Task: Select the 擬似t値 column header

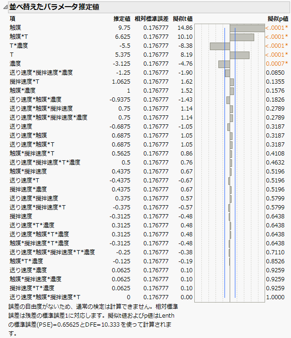Action: (183, 19)
